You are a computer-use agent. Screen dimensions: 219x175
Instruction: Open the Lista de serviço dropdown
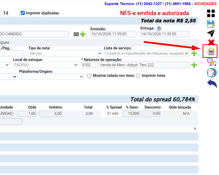147,53
